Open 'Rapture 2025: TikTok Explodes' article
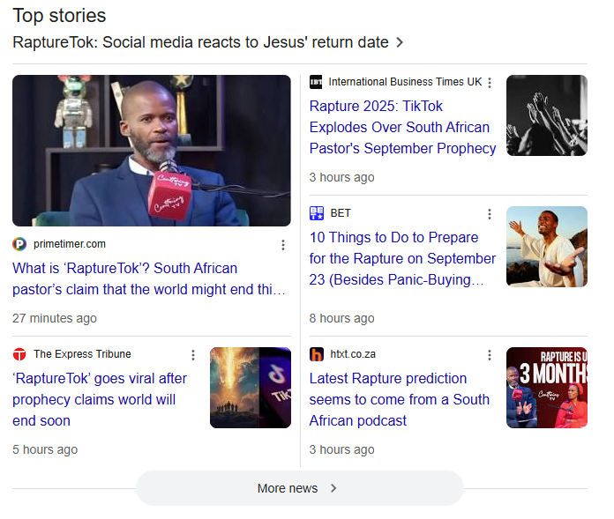The height and width of the screenshot is (519, 614). coord(402,127)
